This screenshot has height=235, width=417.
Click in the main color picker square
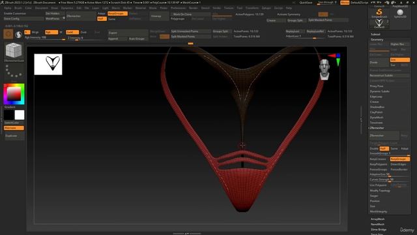pos(14,94)
